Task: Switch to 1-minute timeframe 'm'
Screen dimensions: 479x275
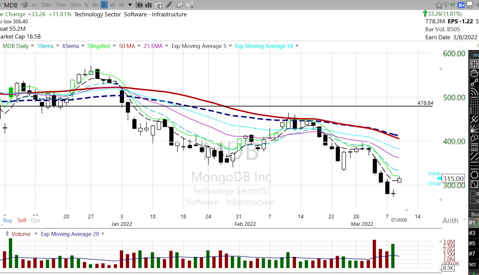Action: tap(34, 5)
